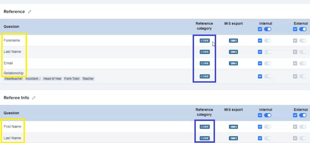Toggle the External switch in the Relationship row

(x=303, y=76)
